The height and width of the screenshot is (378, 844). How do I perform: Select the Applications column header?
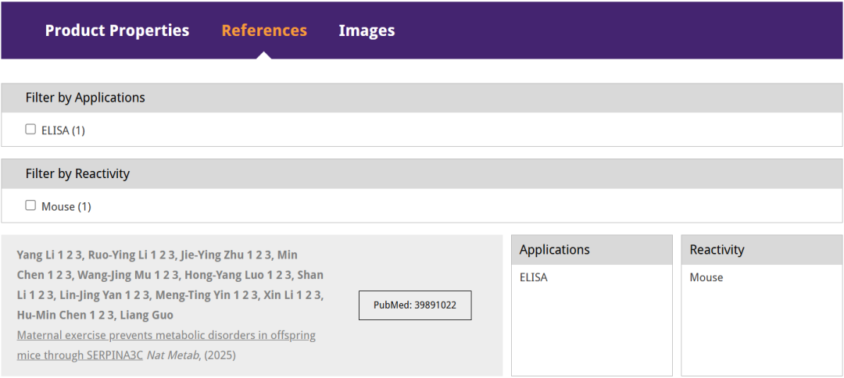[592, 249]
